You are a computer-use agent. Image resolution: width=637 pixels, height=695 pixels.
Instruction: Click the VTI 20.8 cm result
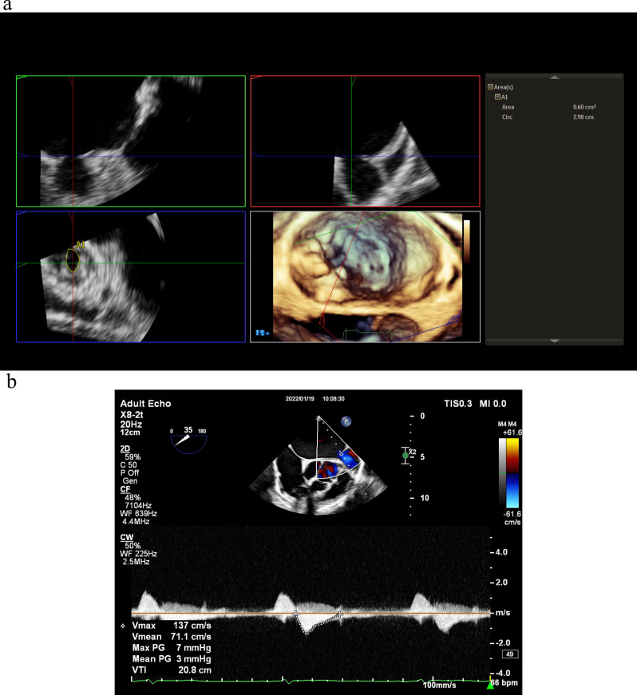point(172,669)
